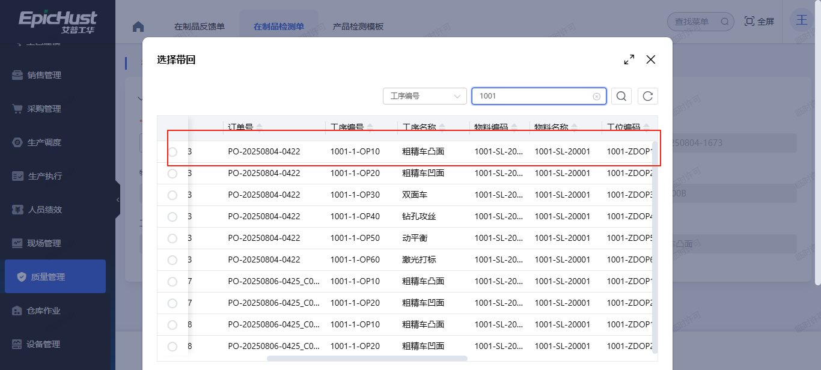
Task: Select the radio for the 双面车 row
Action: coord(173,195)
